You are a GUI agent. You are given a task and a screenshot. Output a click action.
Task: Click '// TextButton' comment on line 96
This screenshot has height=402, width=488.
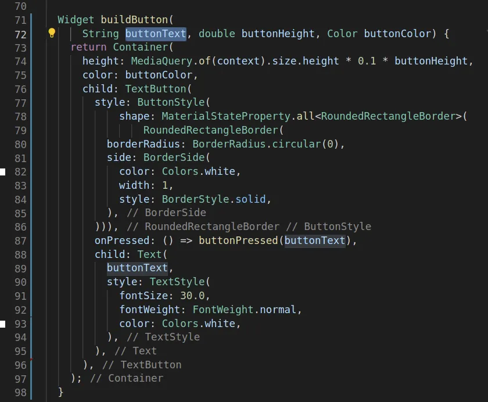coord(142,365)
